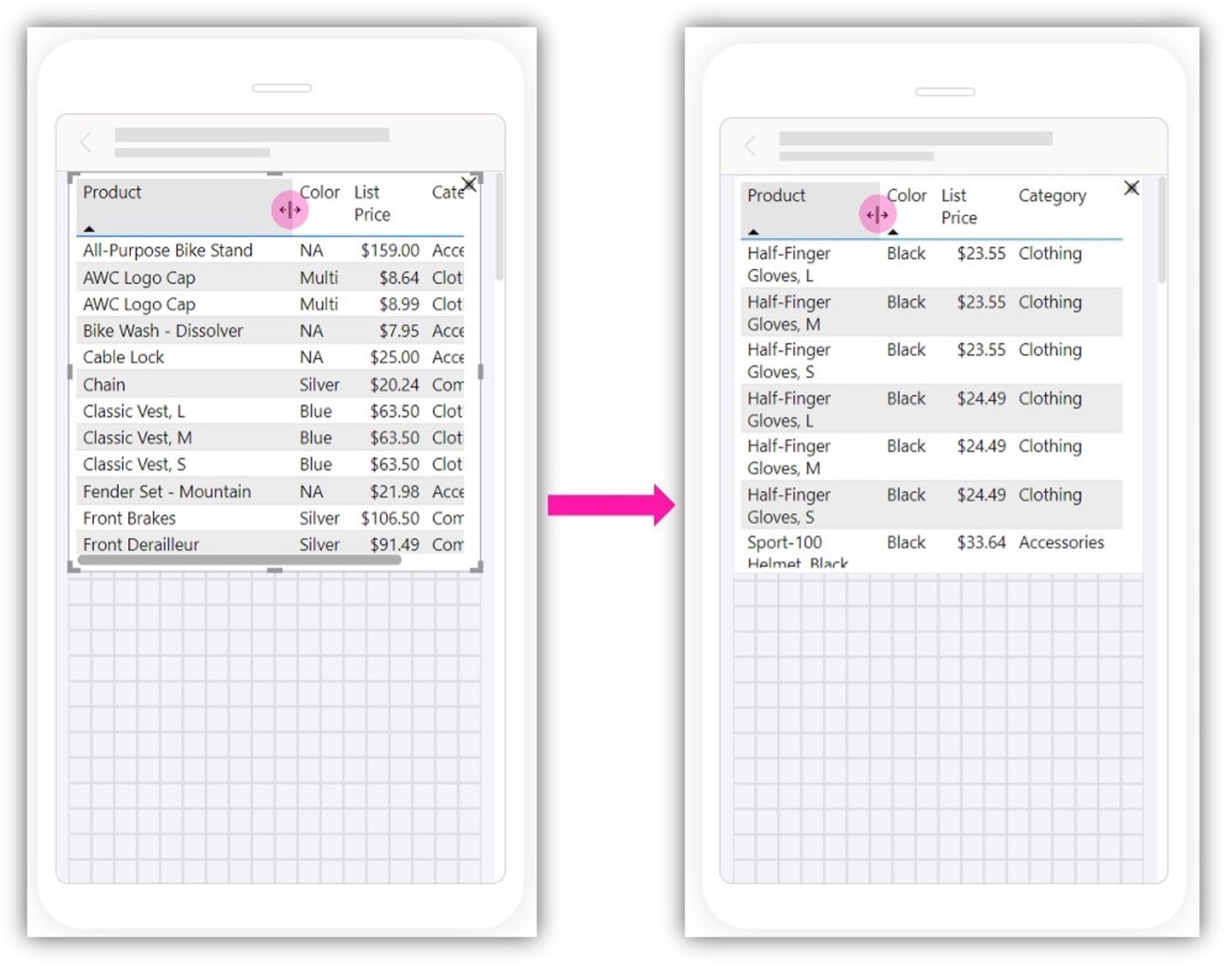Click the Color sort arrow in right phone
The image size is (1230, 967).
893,232
